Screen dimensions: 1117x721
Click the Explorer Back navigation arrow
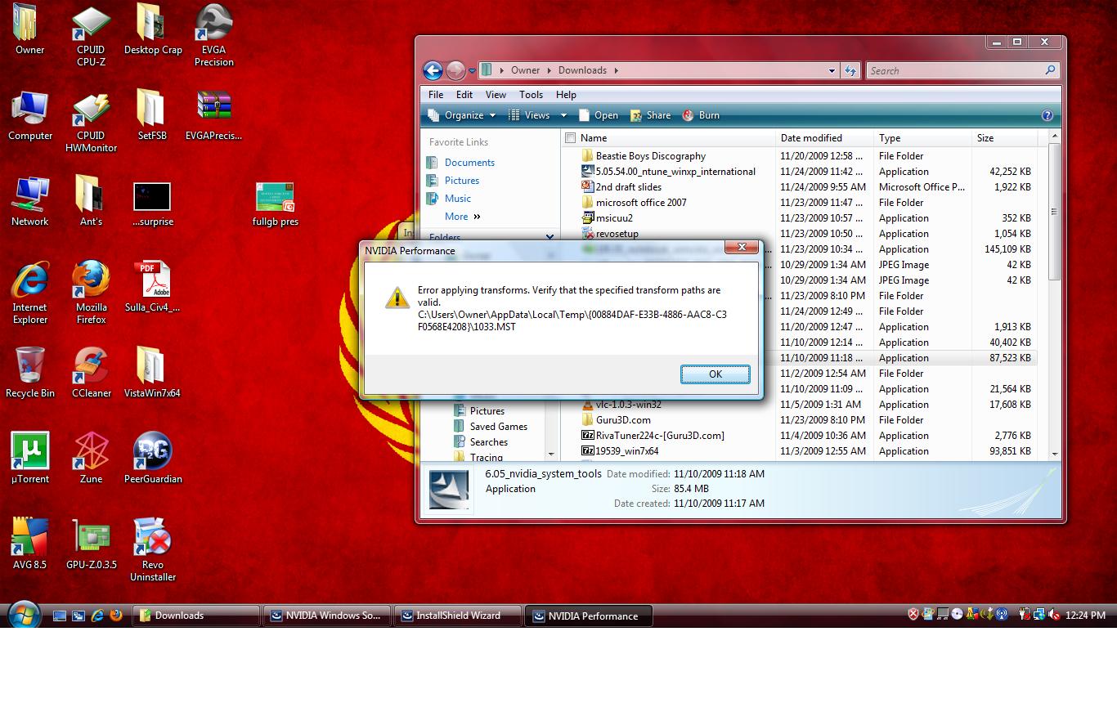pyautogui.click(x=433, y=70)
